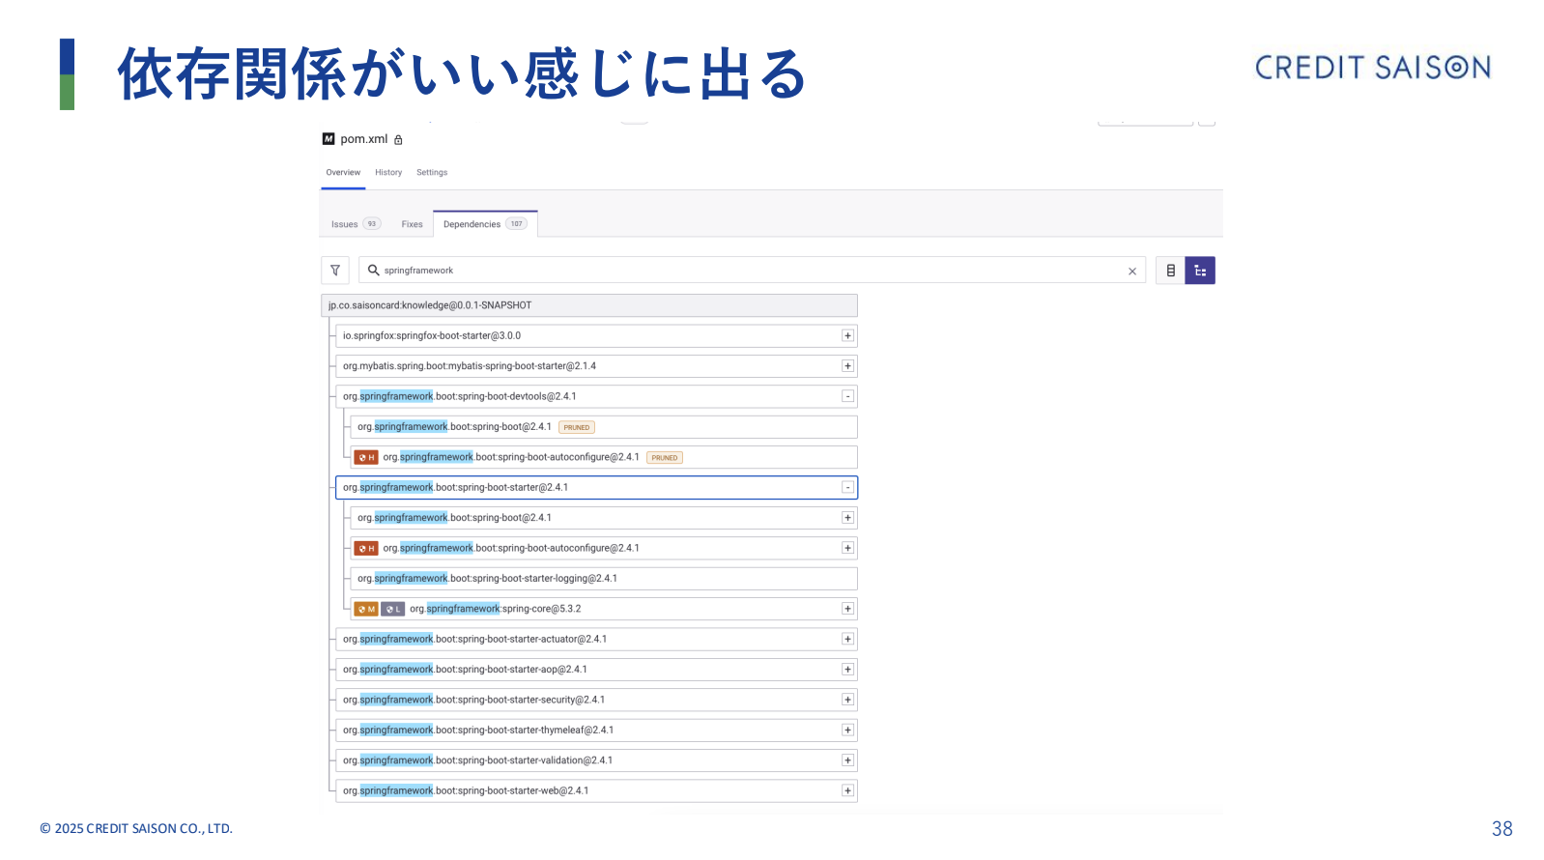Select spring-boot-starter-validation@2.4.1 row text
This screenshot has width=1544, height=860.
[478, 760]
